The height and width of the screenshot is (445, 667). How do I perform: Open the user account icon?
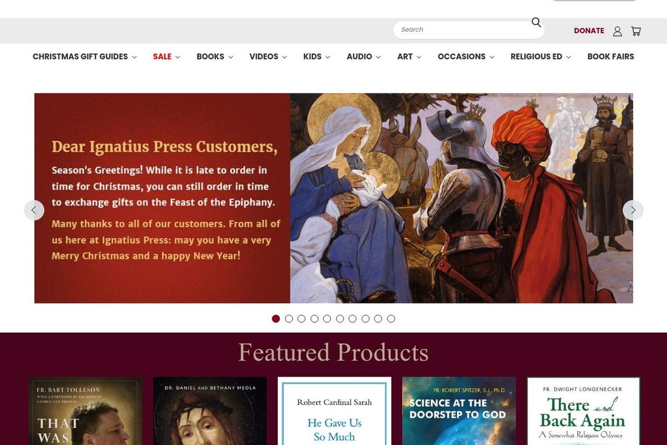pos(617,31)
